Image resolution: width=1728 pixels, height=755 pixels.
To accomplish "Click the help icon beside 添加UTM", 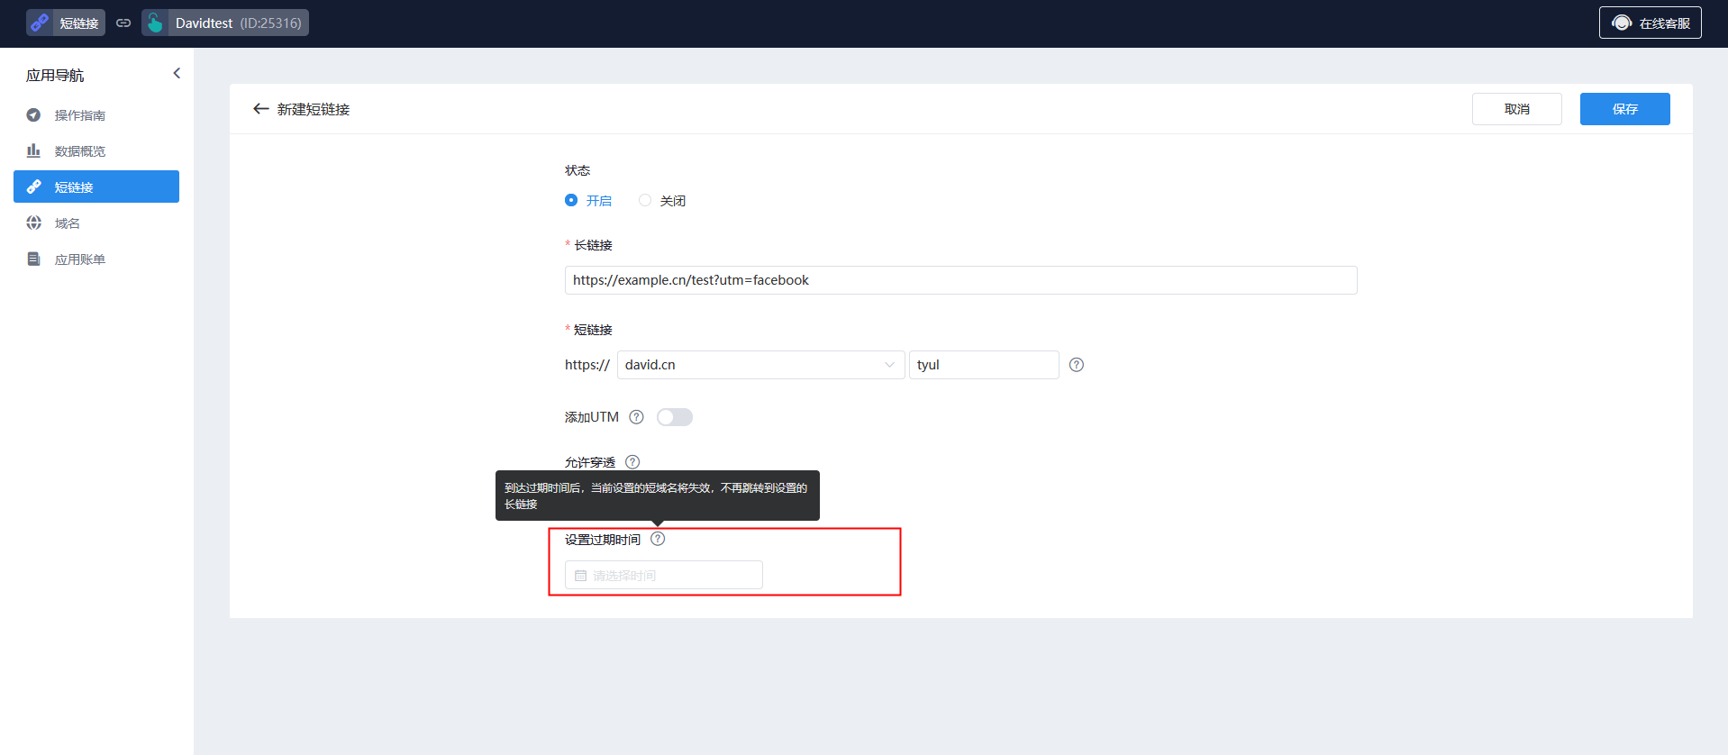I will (x=637, y=417).
